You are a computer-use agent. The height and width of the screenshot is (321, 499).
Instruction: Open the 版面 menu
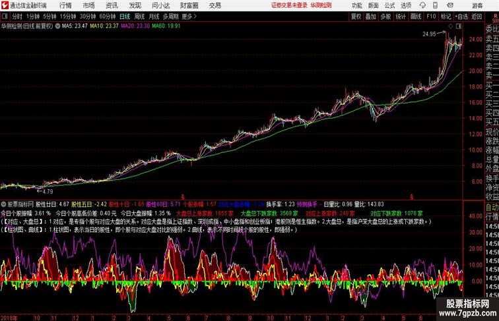(374, 5)
